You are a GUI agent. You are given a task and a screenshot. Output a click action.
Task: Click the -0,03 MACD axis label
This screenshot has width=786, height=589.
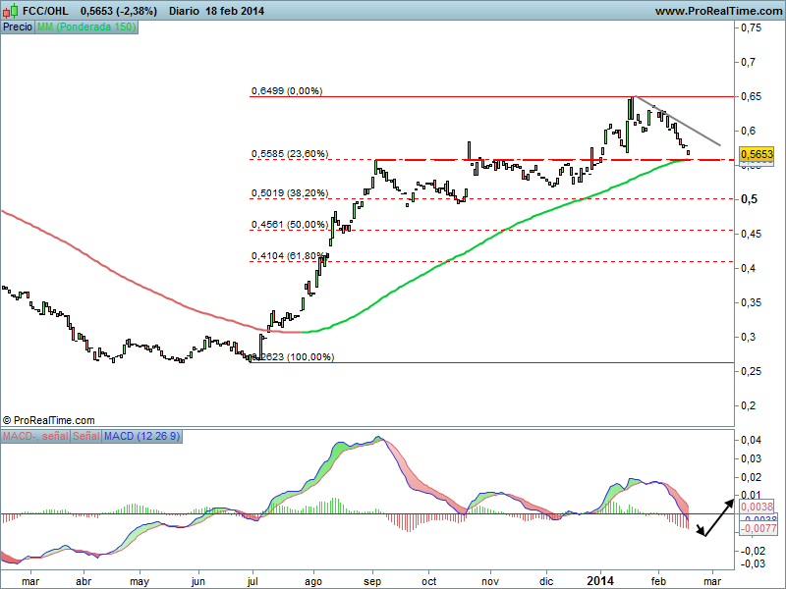tap(753, 563)
